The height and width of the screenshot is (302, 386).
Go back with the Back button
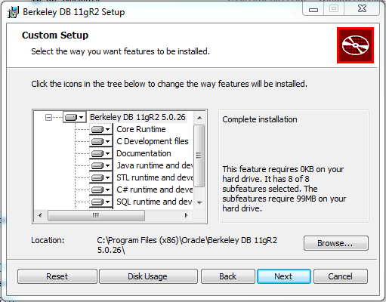point(228,276)
